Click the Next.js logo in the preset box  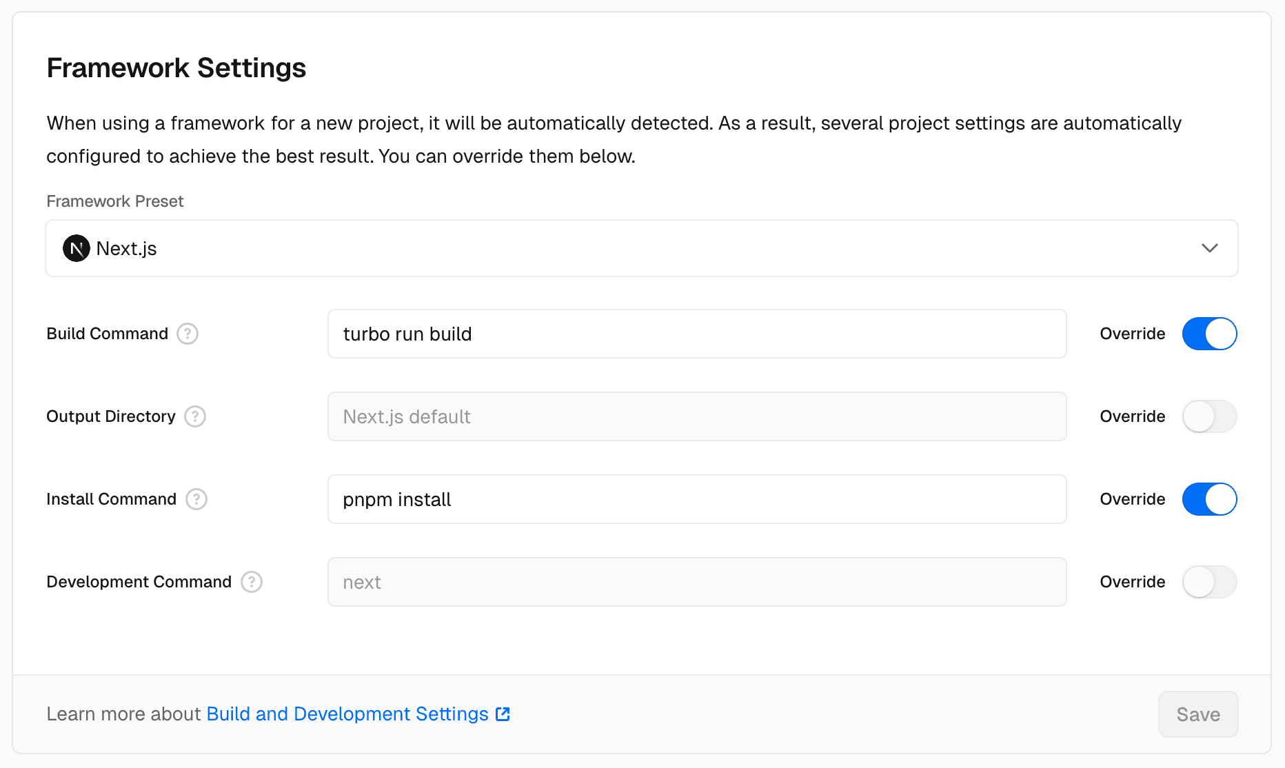tap(77, 248)
